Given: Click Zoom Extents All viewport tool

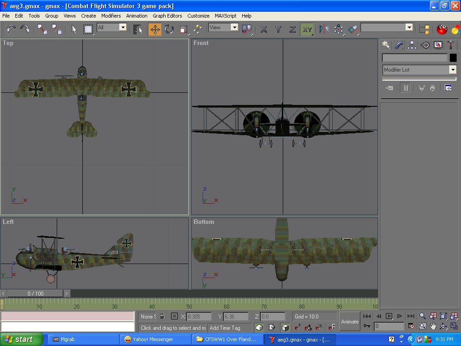Looking at the screenshot, I should 454,316.
